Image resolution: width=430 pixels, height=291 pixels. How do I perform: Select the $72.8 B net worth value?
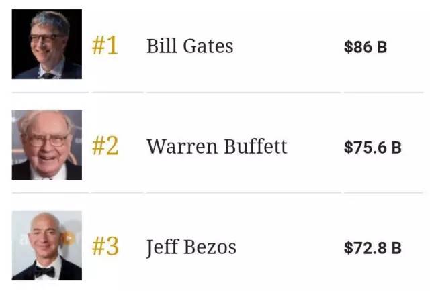tap(372, 248)
